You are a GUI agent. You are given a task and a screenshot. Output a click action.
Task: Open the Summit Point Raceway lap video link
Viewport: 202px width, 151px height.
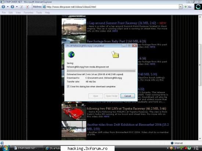tap(121, 23)
